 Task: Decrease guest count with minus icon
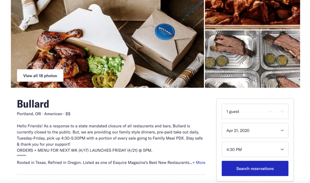(x=270, y=111)
